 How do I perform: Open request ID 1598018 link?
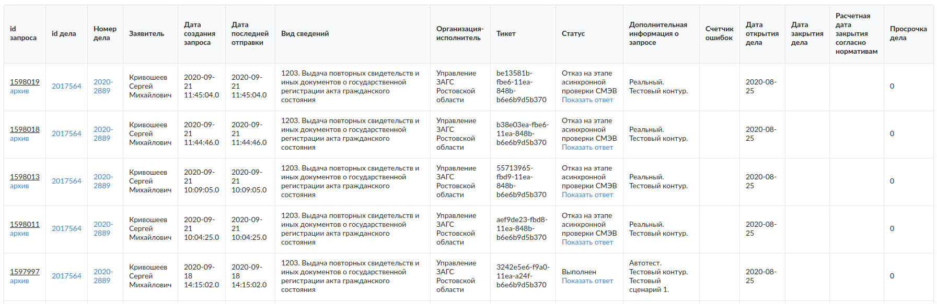(x=25, y=129)
